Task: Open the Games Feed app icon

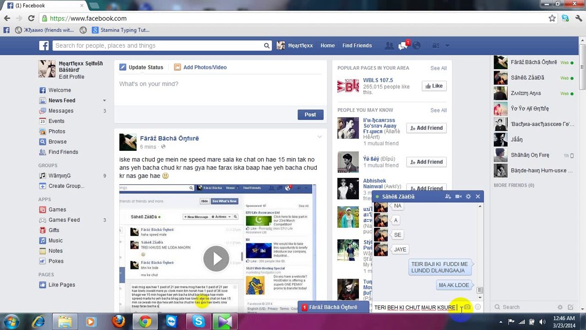Action: (43, 220)
